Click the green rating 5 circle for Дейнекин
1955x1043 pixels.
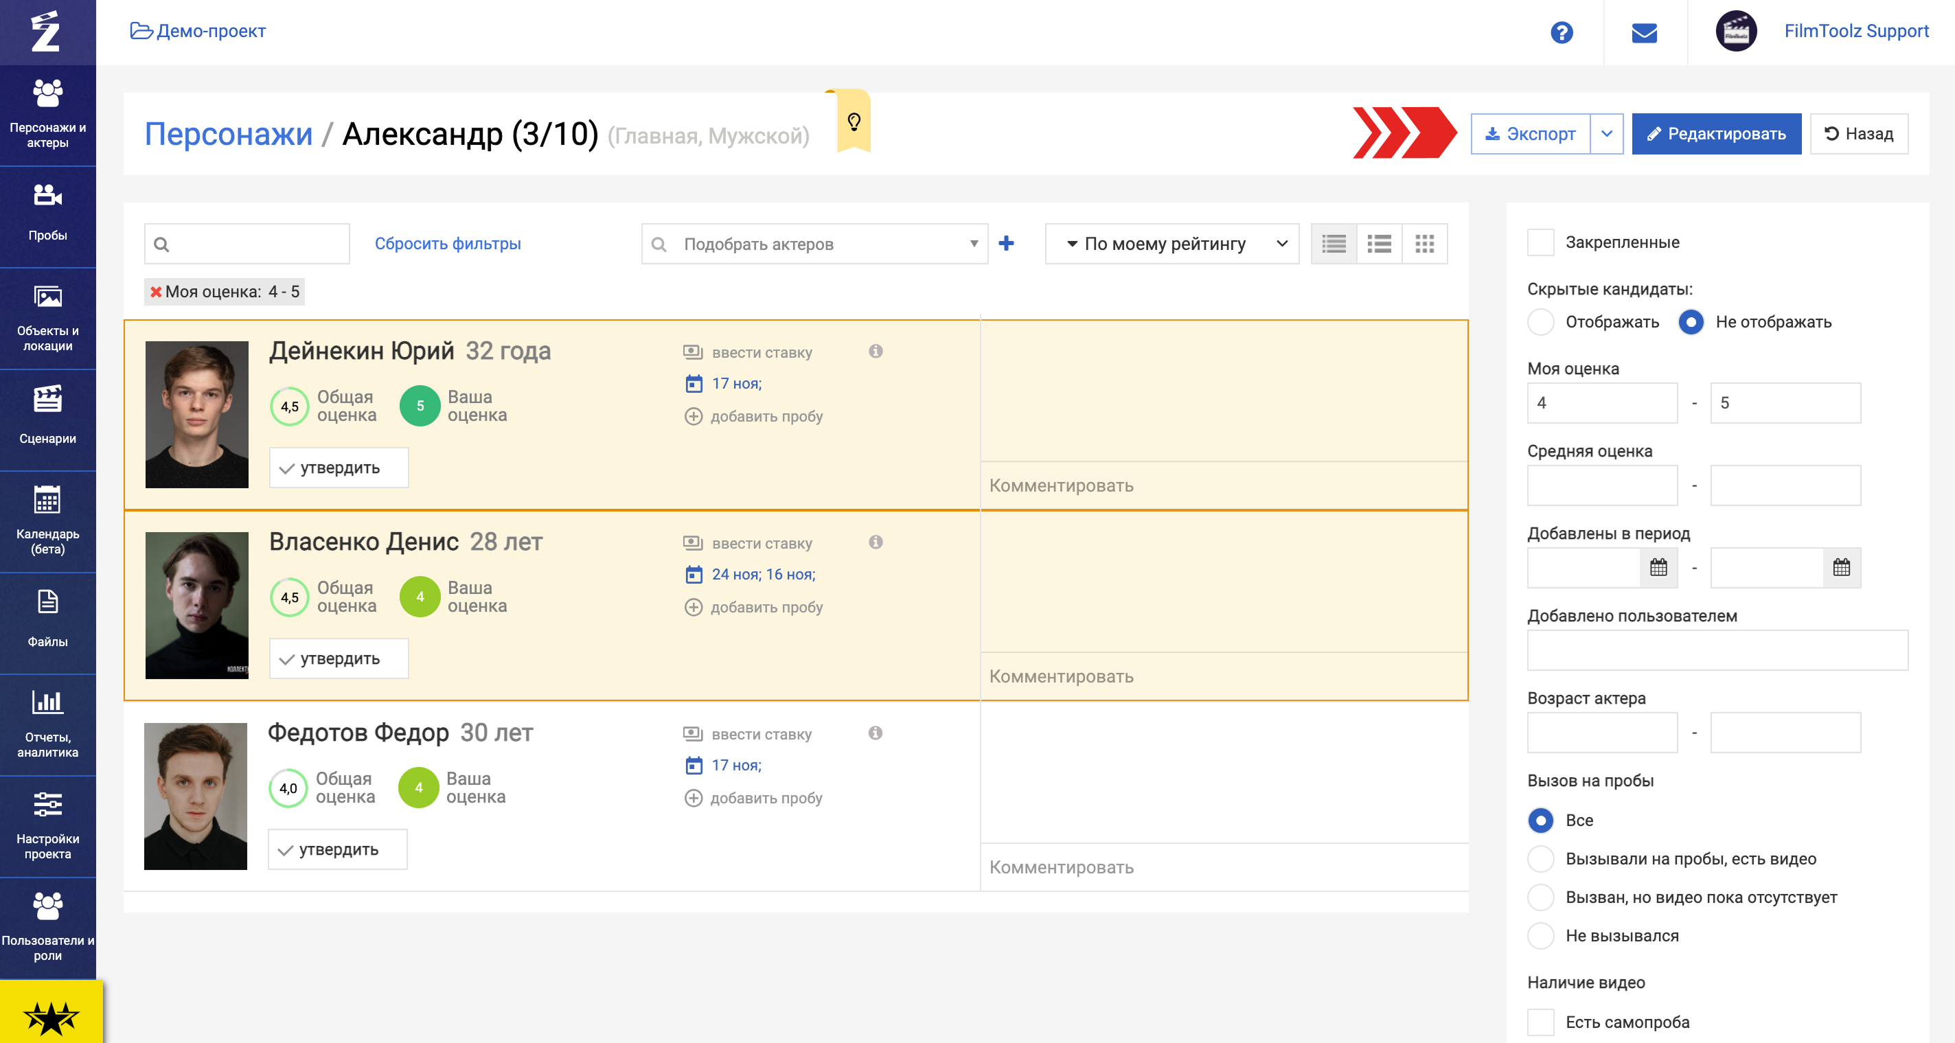click(420, 406)
